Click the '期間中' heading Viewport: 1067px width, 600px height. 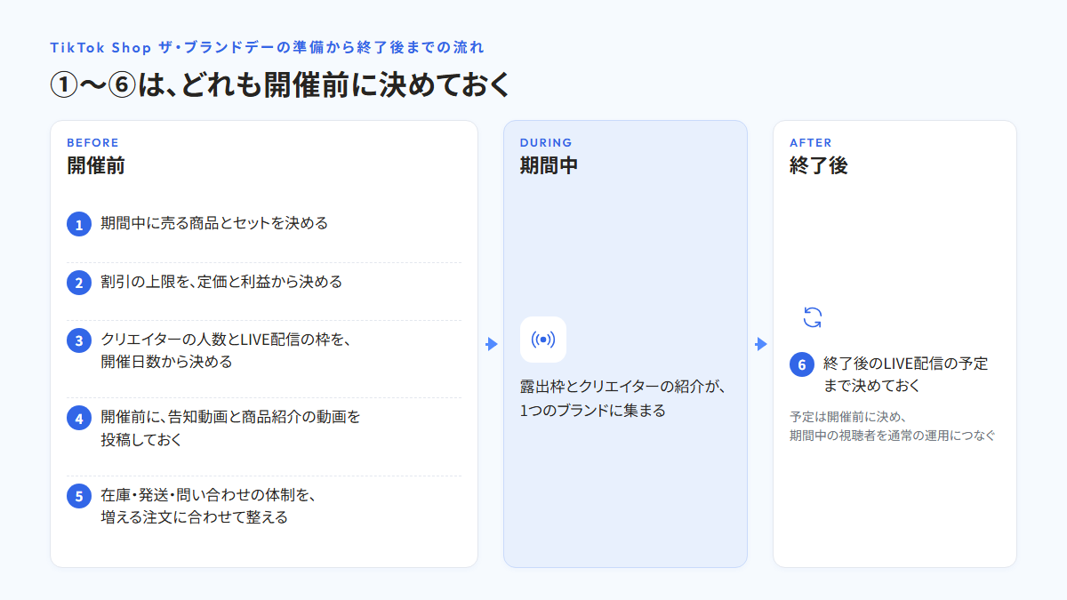pos(550,165)
